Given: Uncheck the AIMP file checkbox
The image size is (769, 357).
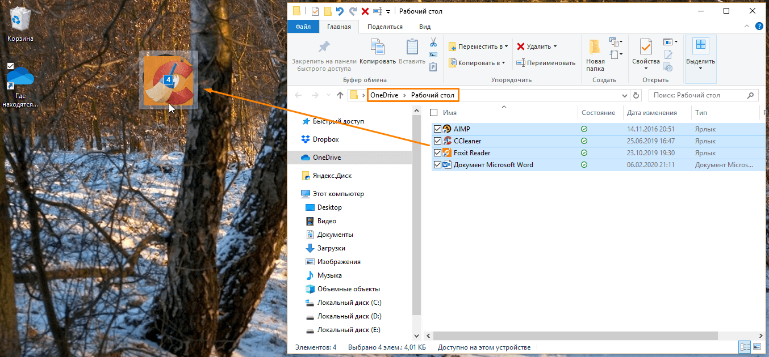Looking at the screenshot, I should coord(437,129).
